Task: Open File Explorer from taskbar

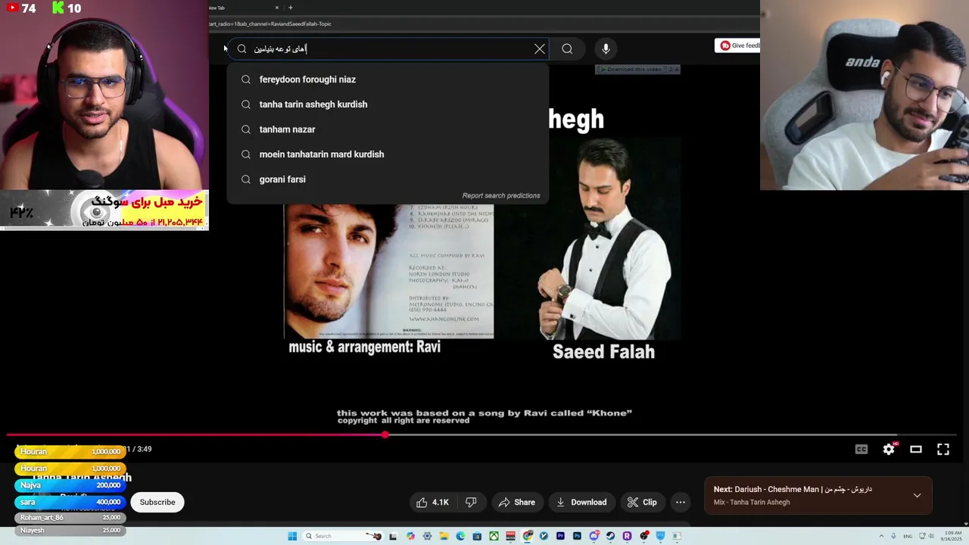Action: [444, 536]
